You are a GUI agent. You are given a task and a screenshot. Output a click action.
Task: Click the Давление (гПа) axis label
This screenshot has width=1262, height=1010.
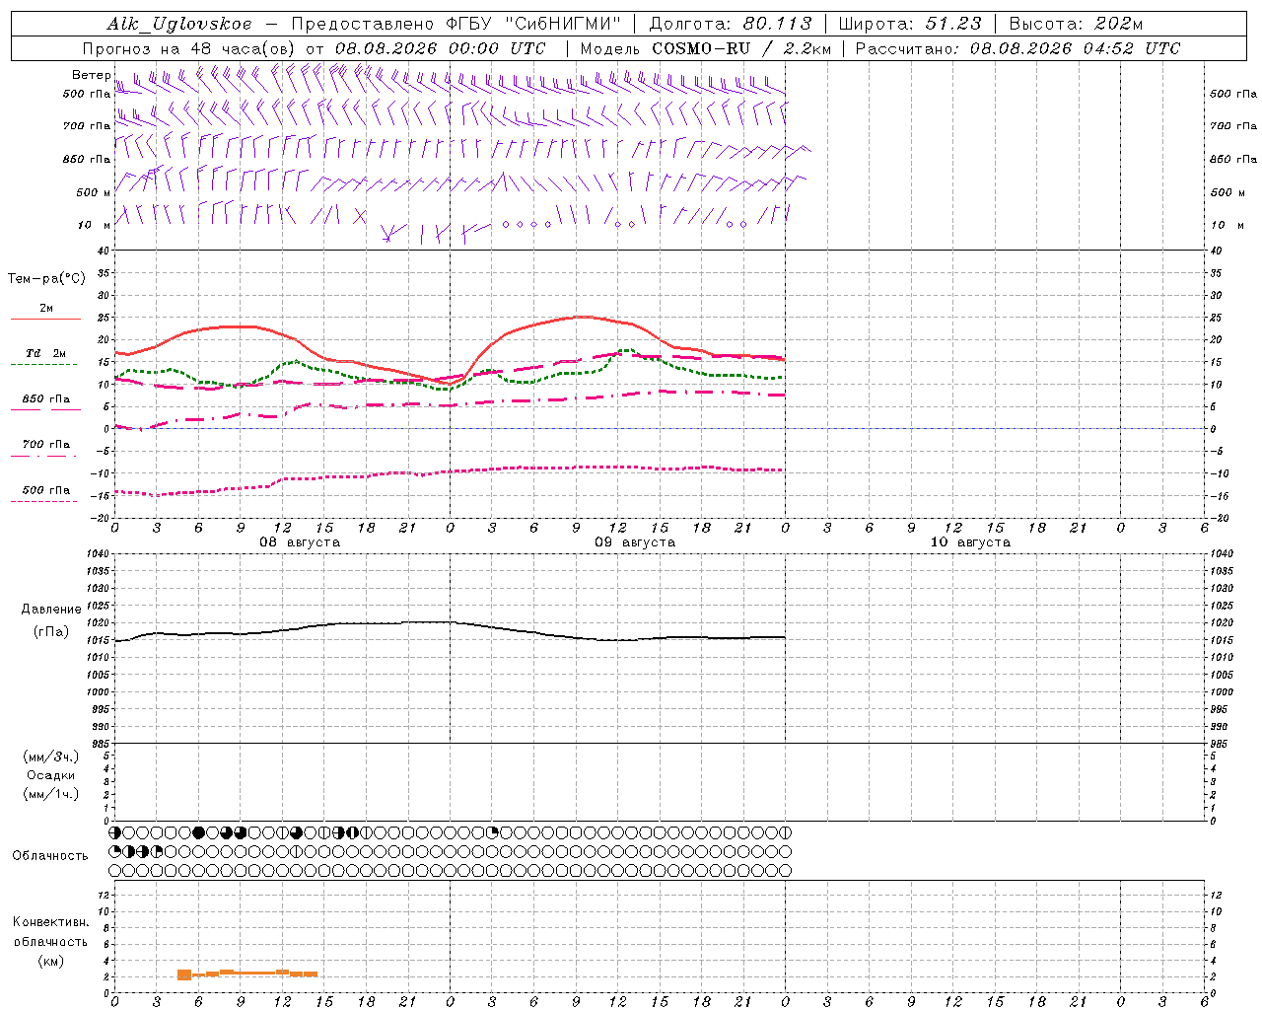(51, 620)
